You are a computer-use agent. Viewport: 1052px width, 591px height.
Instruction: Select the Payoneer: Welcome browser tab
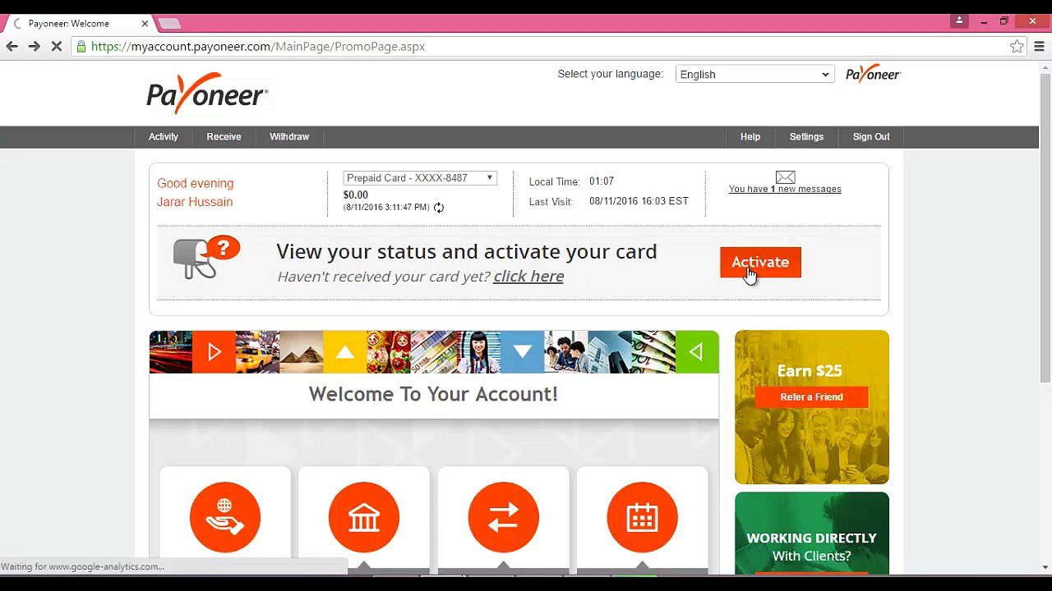80,24
